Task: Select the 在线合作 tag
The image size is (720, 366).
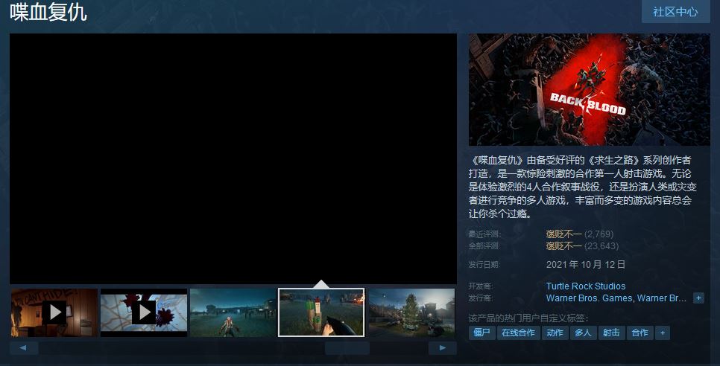Action: 519,333
